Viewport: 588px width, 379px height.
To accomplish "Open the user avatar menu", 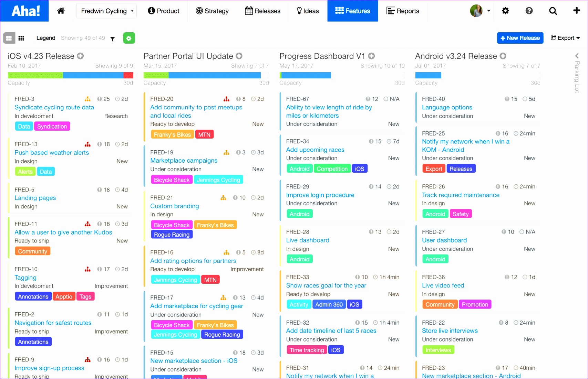I will click(x=480, y=11).
